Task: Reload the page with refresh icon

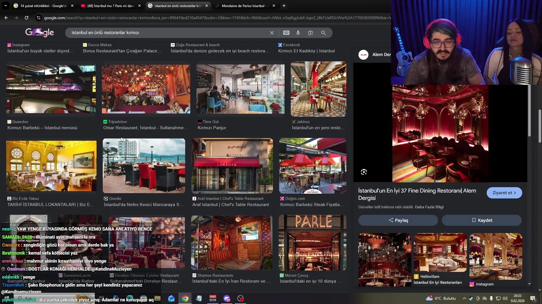Action: (x=26, y=18)
